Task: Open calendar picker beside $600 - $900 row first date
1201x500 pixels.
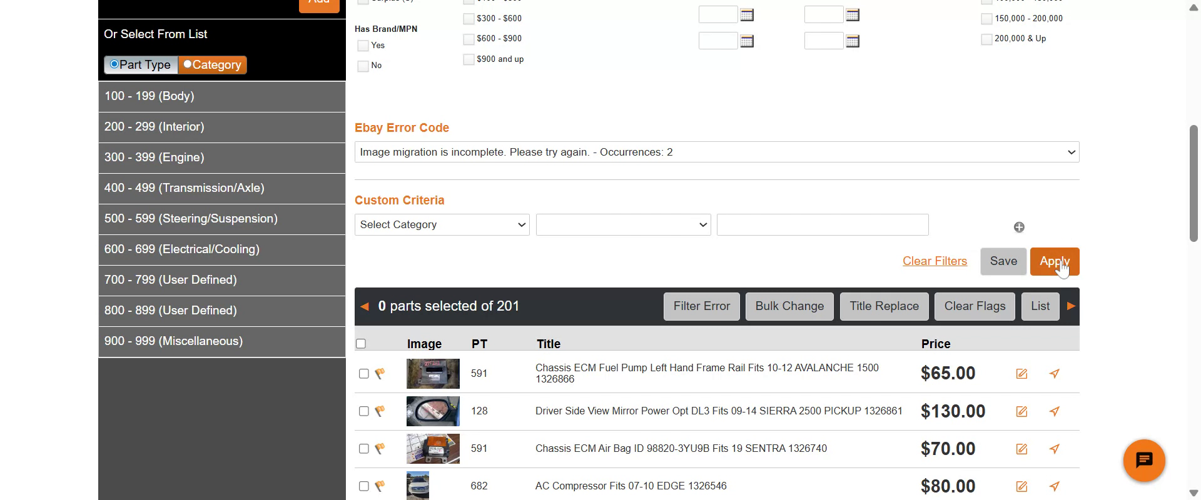Action: (x=747, y=41)
